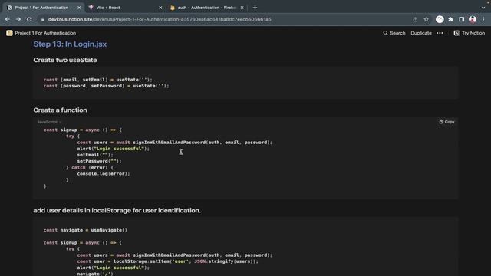Click the first signInWithEmailAndPassword code line

[x=175, y=143]
